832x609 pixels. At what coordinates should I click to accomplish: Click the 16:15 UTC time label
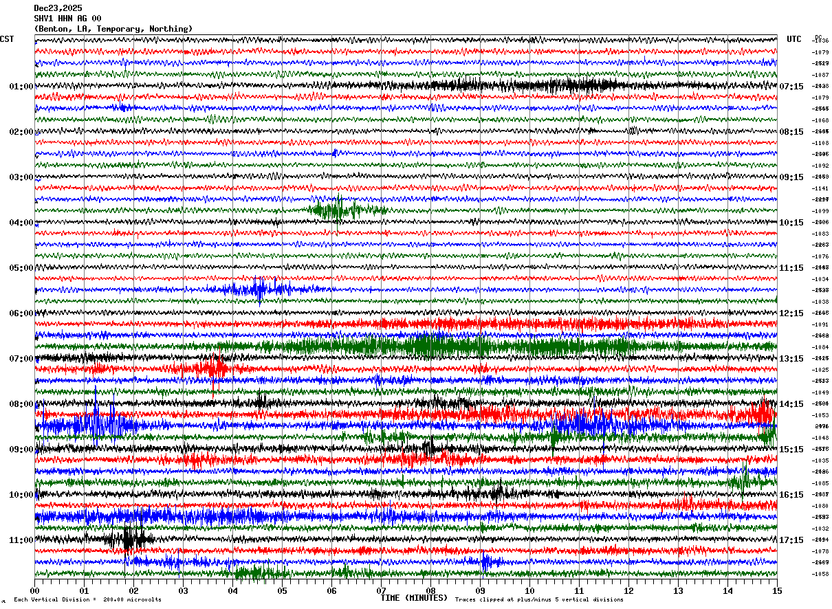click(792, 495)
